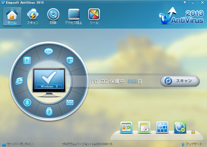The width and height of the screenshot is (207, 147).
Task: Click the サーバーオンライン status indicator
Action: 18,144
